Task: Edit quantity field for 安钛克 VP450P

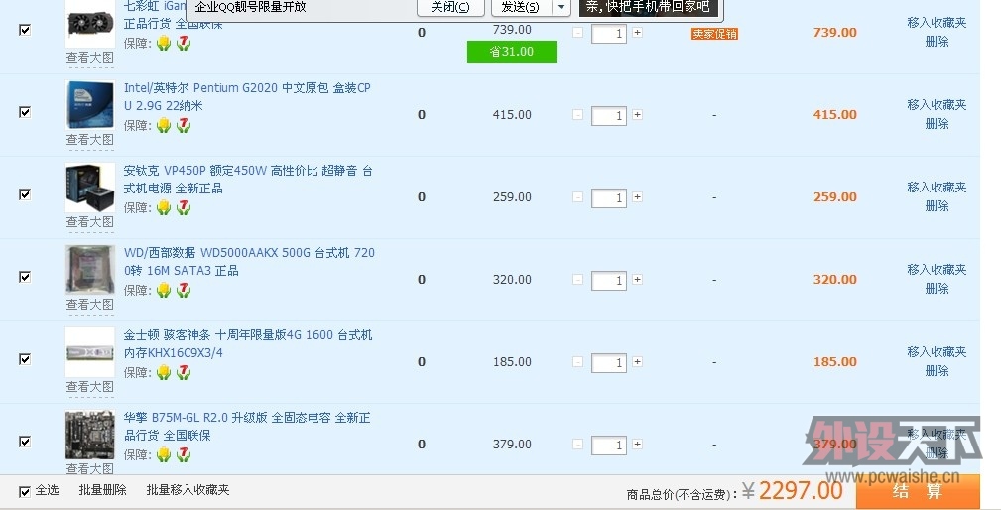Action: click(609, 198)
